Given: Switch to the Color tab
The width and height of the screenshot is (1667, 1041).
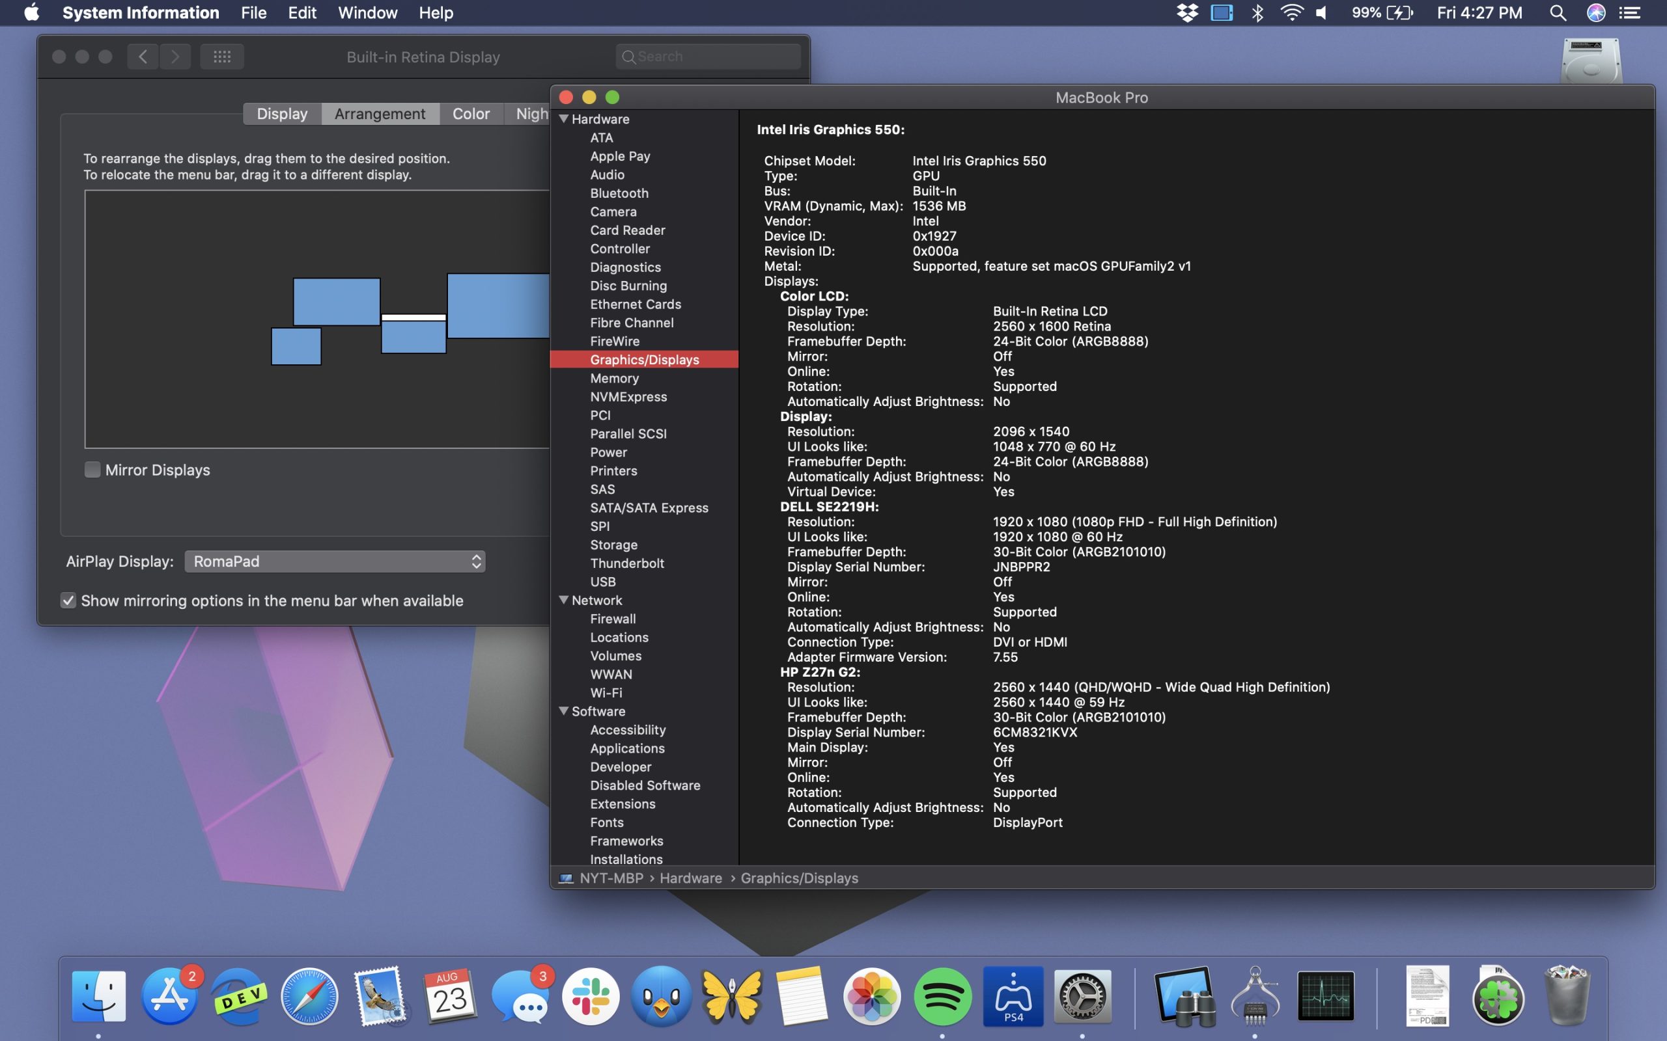Looking at the screenshot, I should point(471,114).
